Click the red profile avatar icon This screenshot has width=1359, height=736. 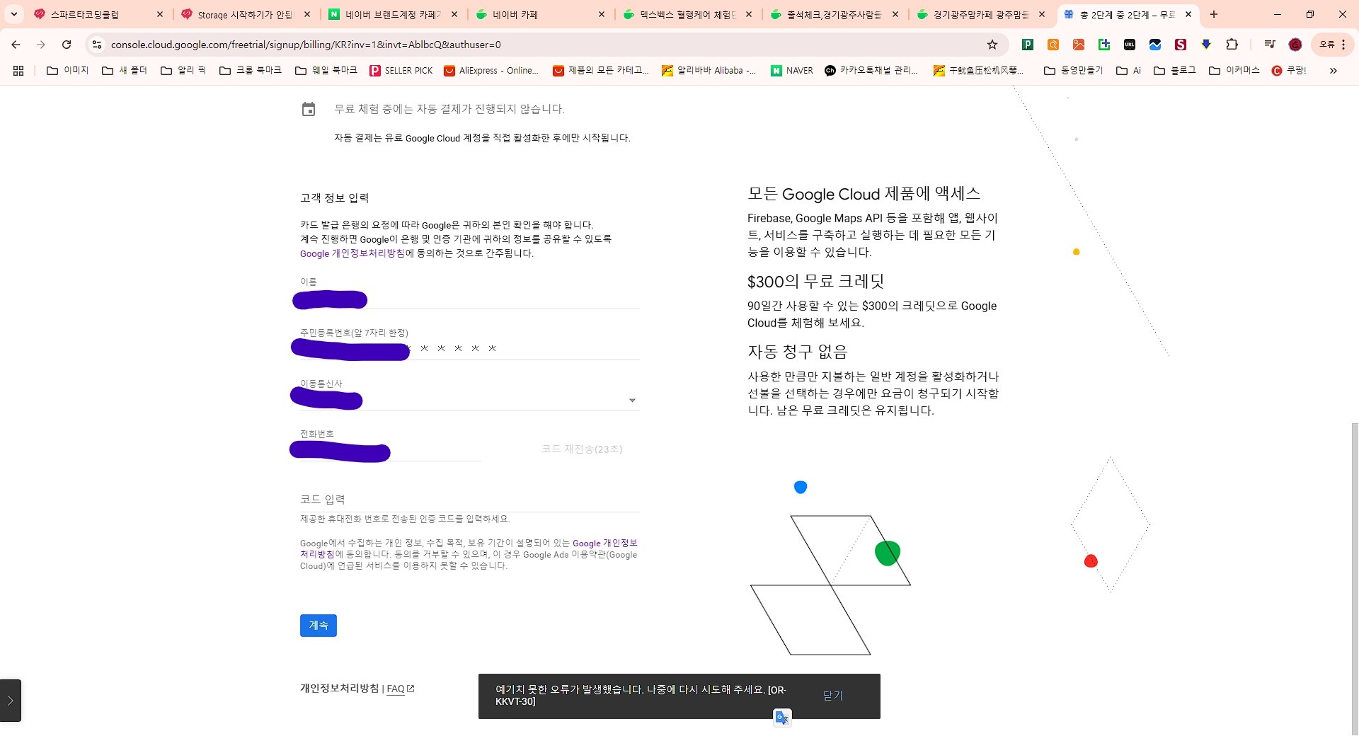pyautogui.click(x=1295, y=45)
